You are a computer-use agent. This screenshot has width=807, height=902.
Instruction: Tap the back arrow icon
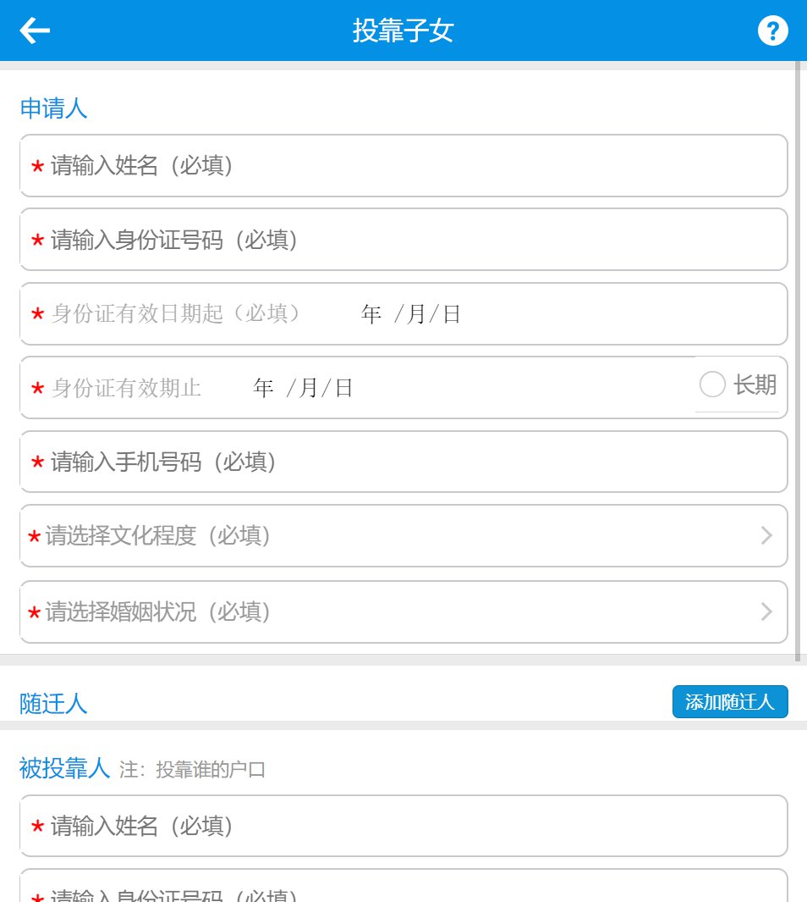[36, 31]
